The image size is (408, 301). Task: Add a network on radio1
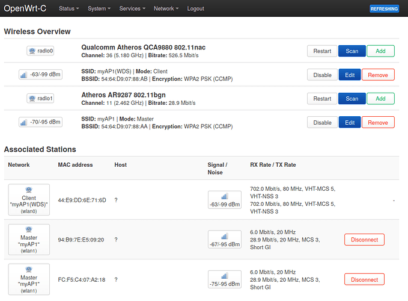click(x=380, y=99)
